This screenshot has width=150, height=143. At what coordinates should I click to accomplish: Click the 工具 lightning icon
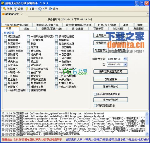click(27, 9)
